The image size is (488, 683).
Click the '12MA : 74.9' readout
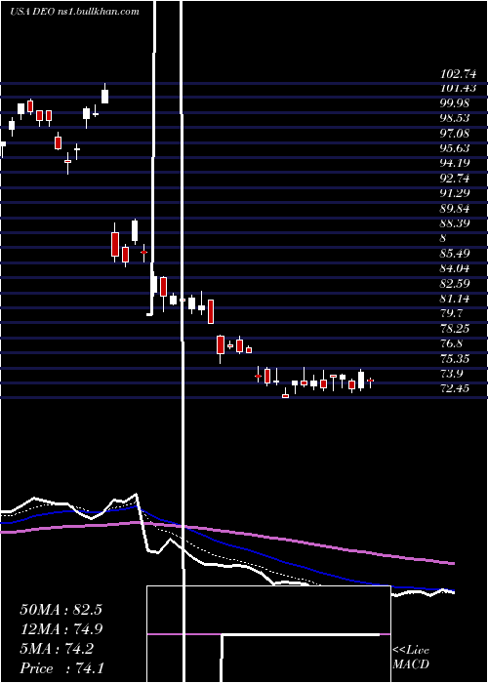coord(61,629)
